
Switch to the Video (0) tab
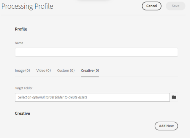coord(44,70)
